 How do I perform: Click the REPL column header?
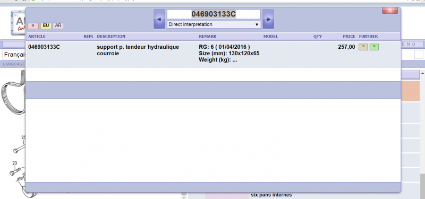pyautogui.click(x=89, y=36)
